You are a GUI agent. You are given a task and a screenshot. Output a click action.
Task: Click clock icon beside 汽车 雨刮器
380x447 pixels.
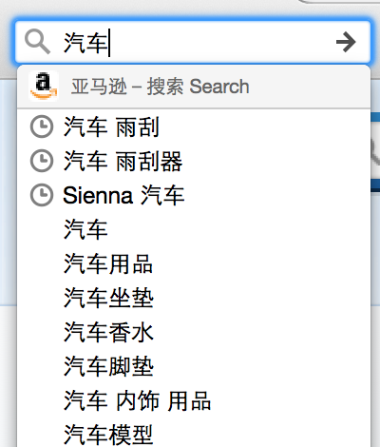42,161
